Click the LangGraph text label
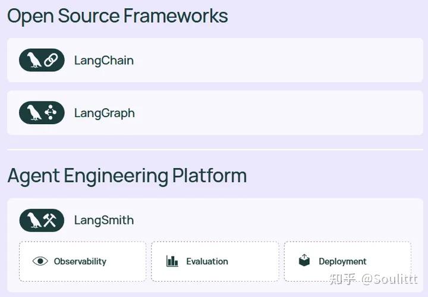The width and height of the screenshot is (428, 297). pyautogui.click(x=105, y=113)
